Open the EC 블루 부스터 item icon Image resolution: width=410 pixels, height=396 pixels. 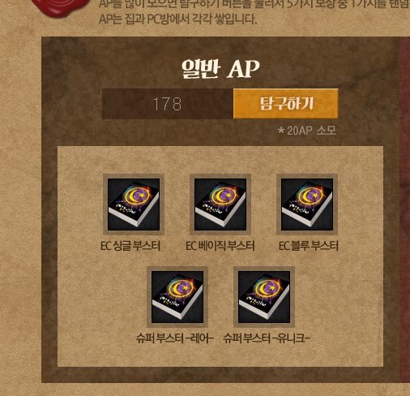307,204
